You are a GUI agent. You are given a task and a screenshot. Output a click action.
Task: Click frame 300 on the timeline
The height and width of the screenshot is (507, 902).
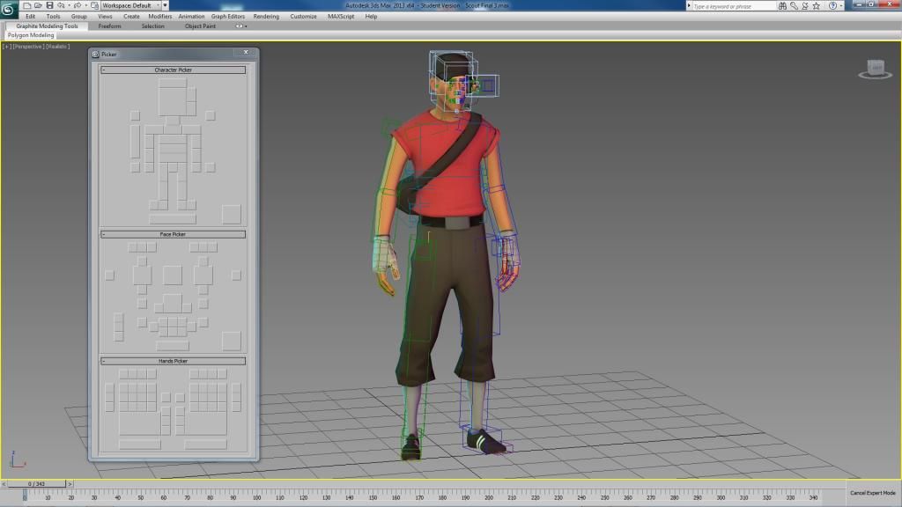tap(721, 498)
